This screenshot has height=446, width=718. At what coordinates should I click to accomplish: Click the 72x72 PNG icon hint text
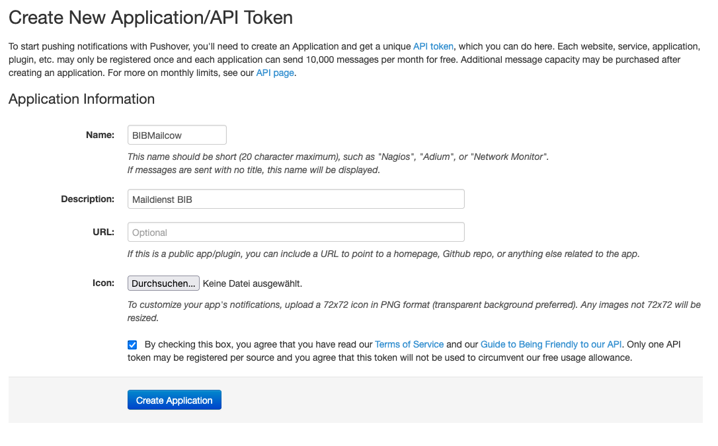(413, 305)
